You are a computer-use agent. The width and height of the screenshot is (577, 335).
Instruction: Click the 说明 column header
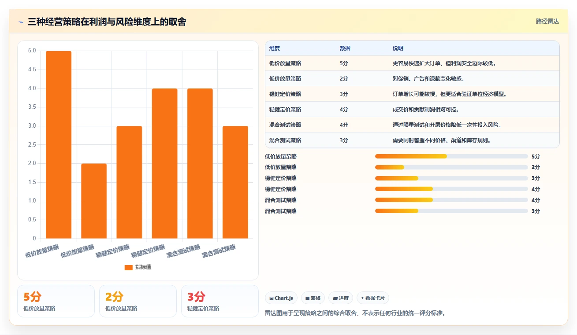coord(398,48)
